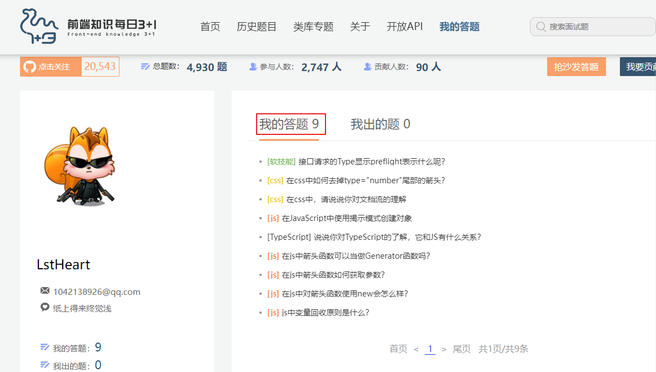Click the speech bubble icon beside 纸上得来终觉浅
Viewport: 656px width, 372px height.
click(45, 307)
